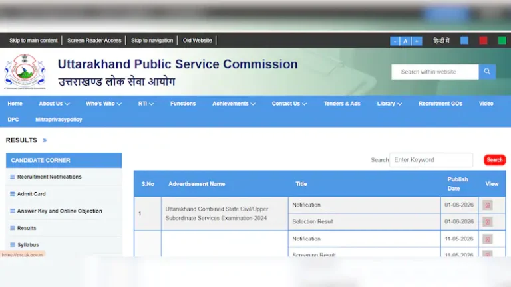Click list icon beside Admit Card
The height and width of the screenshot is (287, 511).
click(x=13, y=194)
